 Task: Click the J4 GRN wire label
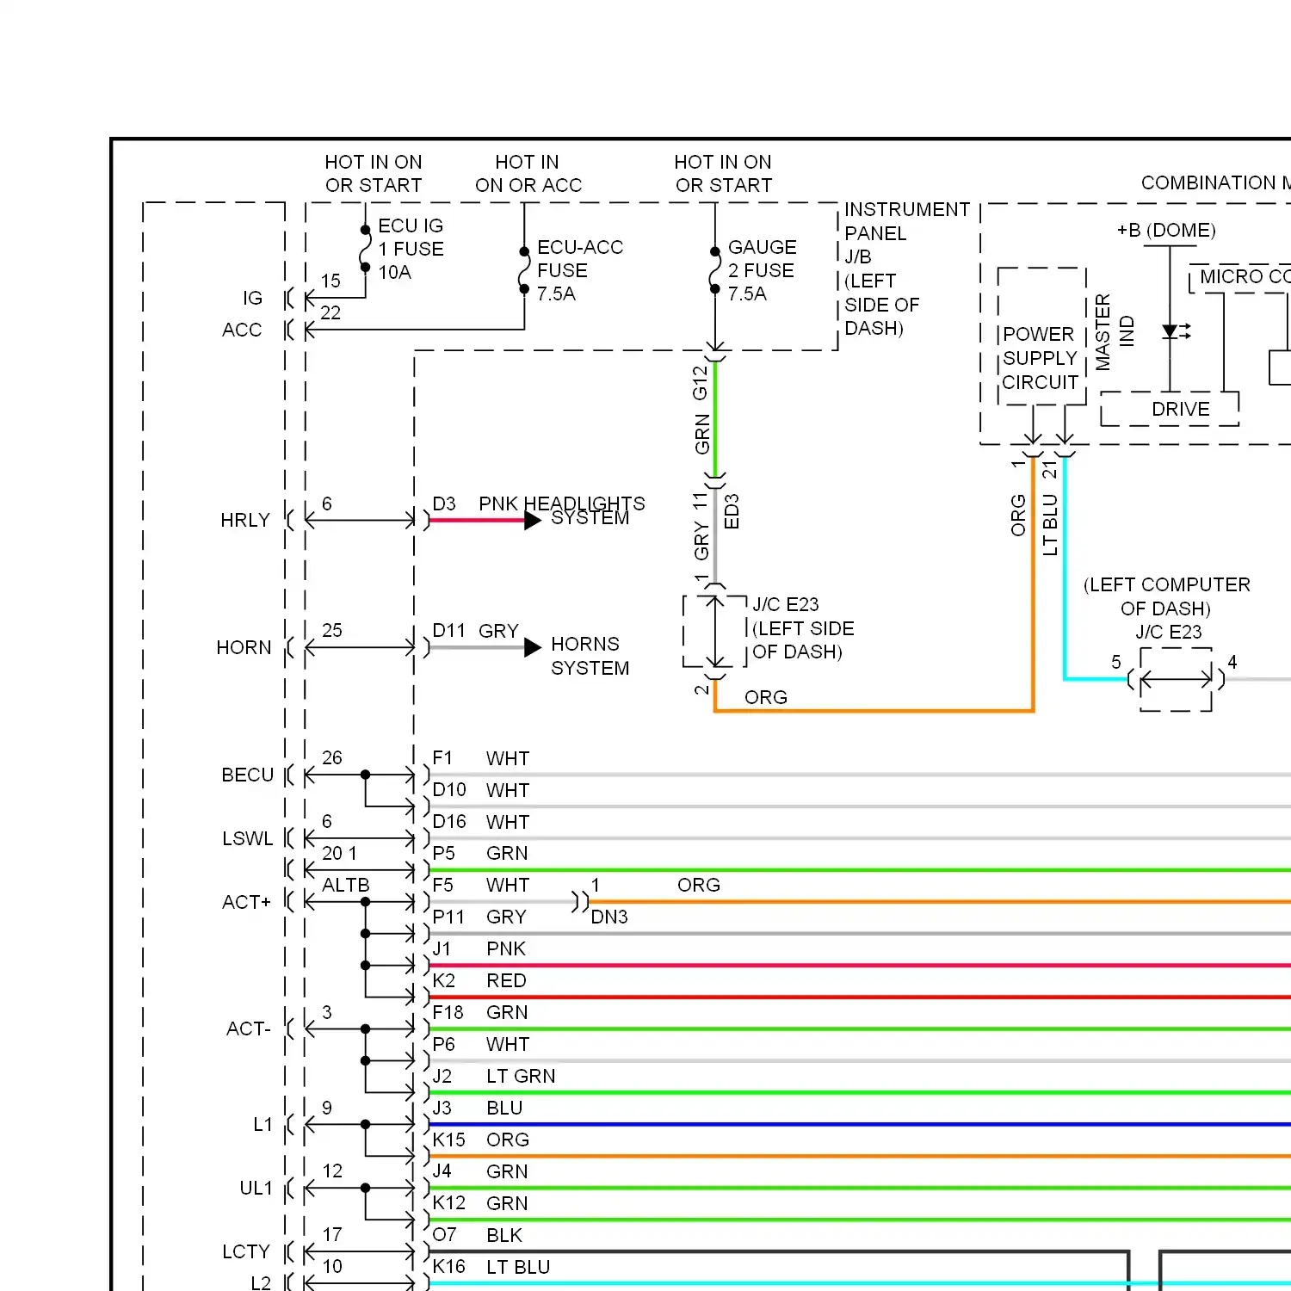point(480,1171)
